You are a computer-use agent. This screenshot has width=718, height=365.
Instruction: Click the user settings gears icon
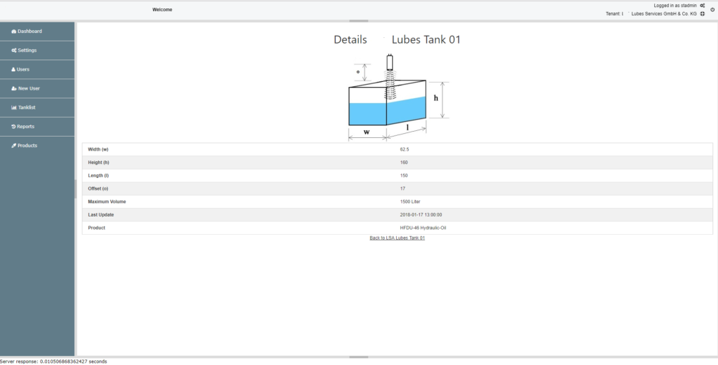[x=703, y=6]
